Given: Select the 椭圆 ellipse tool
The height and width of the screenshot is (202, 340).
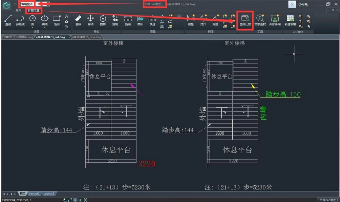Looking at the screenshot, I should [45, 20].
